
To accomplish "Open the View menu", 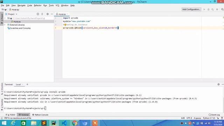I will pos(13,6).
